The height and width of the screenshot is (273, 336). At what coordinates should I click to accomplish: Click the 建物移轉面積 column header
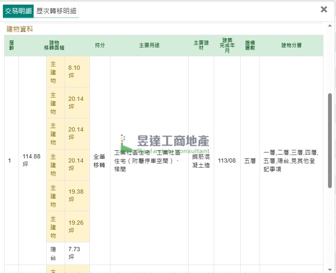click(54, 45)
